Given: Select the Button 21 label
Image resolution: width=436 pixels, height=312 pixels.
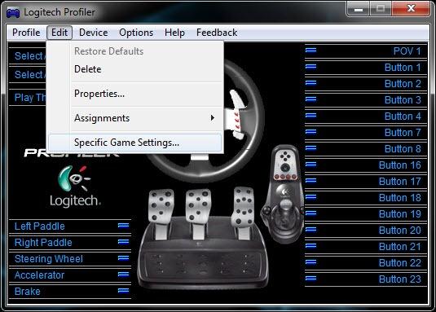Looking at the screenshot, I should [x=400, y=247].
